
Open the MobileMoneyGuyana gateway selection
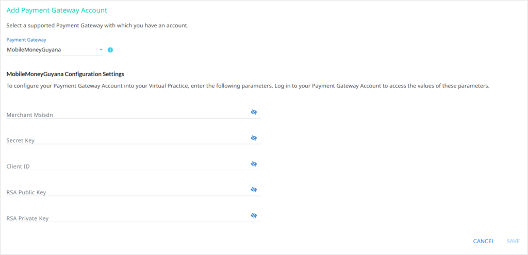pyautogui.click(x=55, y=50)
